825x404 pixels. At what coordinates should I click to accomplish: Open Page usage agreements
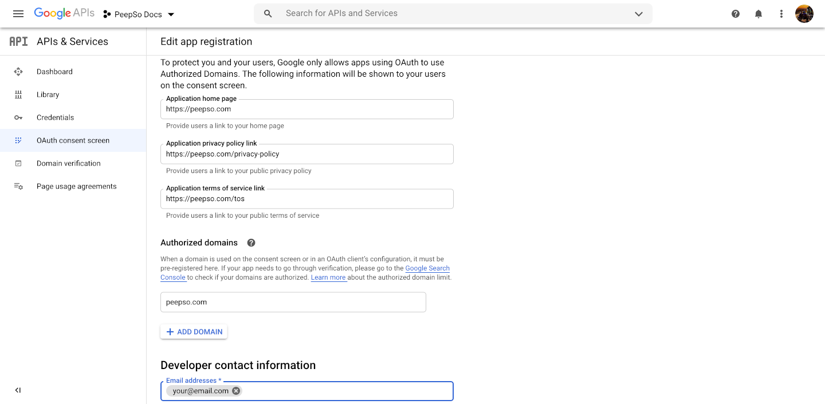[x=73, y=186]
